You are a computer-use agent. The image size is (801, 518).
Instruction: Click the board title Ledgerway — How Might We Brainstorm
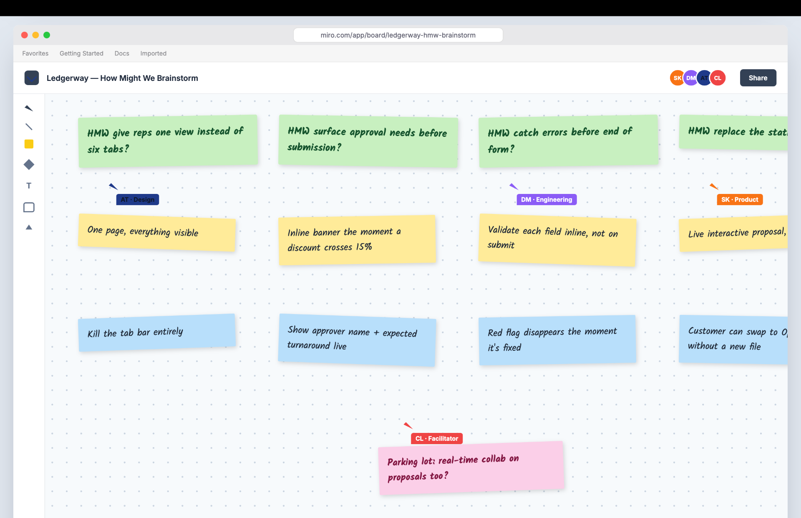tap(122, 78)
